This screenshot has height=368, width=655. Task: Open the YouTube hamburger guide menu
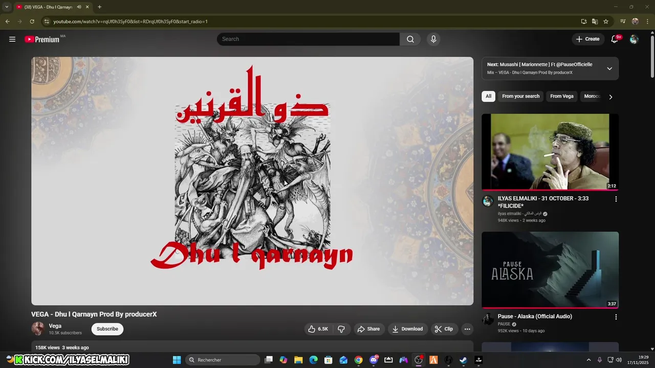pos(12,39)
